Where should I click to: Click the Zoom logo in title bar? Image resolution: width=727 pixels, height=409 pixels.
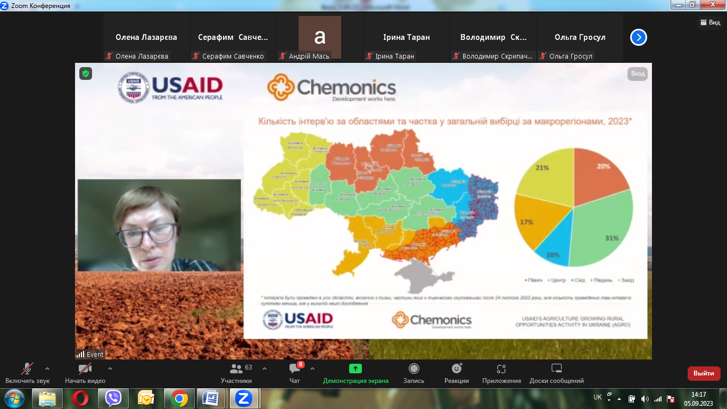(5, 5)
